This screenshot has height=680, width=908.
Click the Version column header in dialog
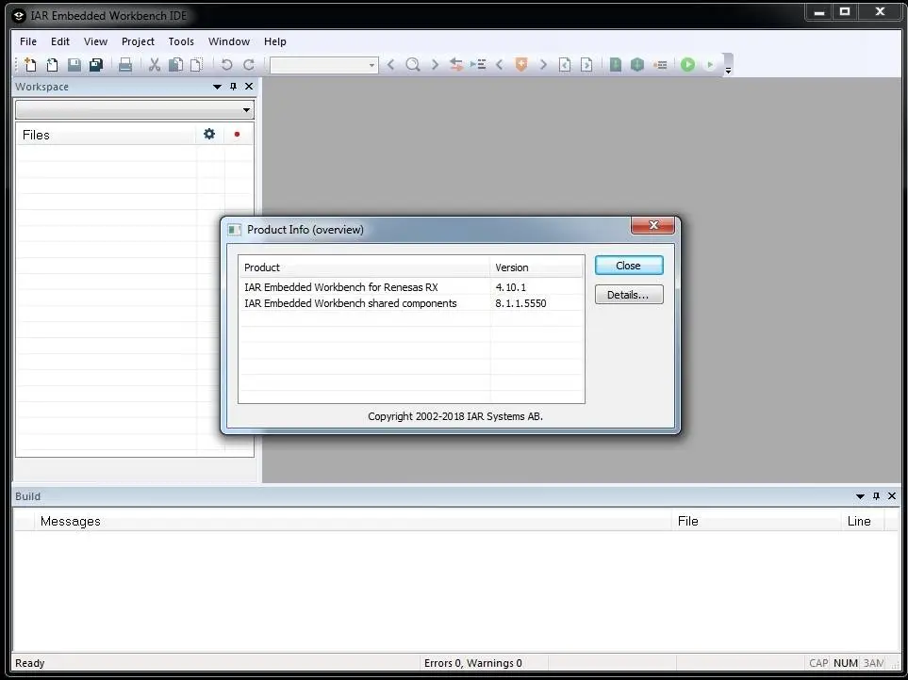[537, 267]
